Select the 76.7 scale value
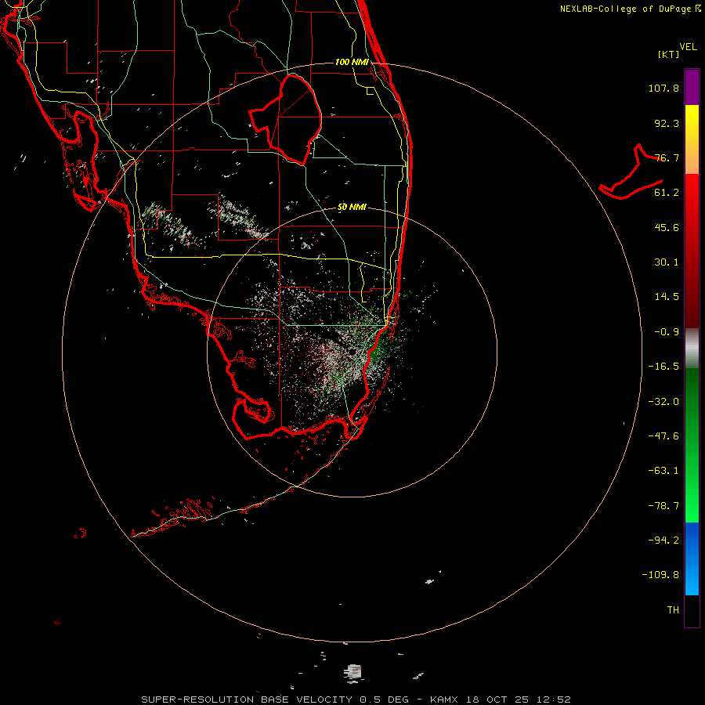The width and height of the screenshot is (705, 705). click(667, 157)
